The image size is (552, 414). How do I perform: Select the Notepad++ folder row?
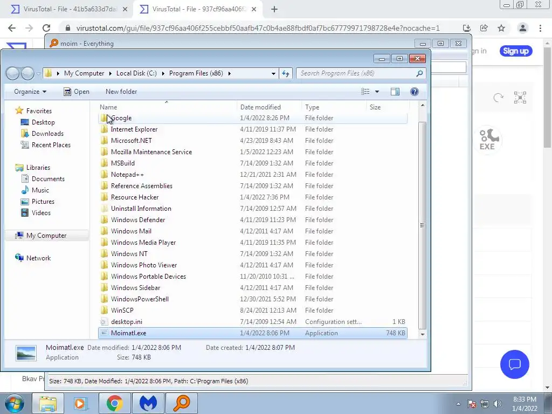pyautogui.click(x=252, y=175)
